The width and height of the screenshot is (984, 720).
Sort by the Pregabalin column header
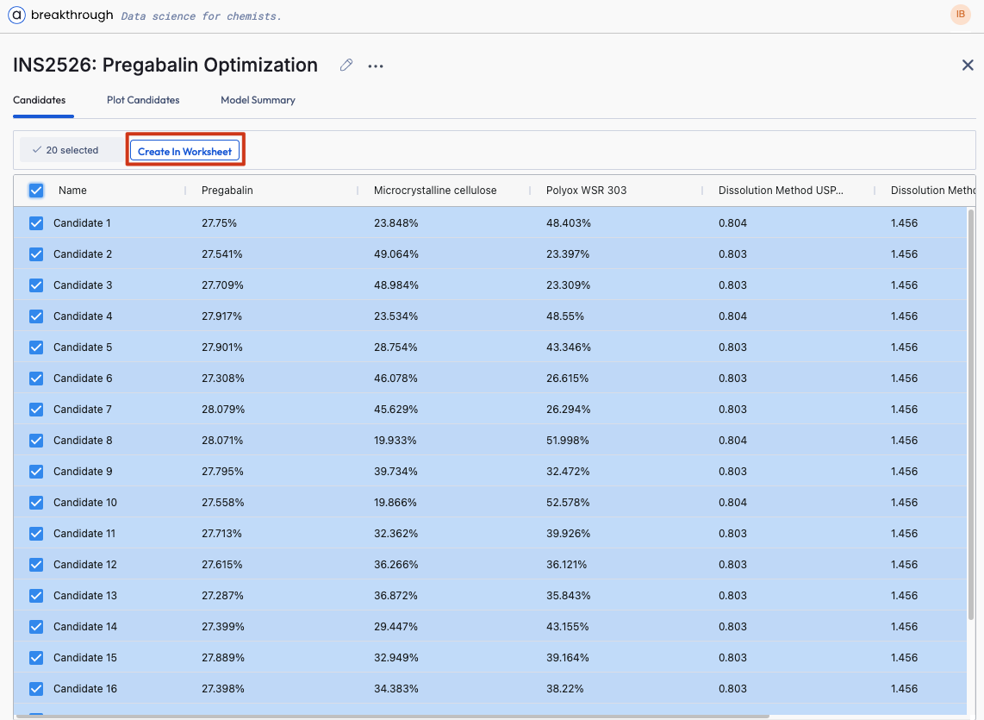click(x=227, y=191)
